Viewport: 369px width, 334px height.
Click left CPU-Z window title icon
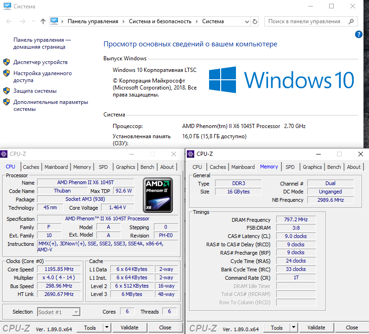tap(4, 154)
